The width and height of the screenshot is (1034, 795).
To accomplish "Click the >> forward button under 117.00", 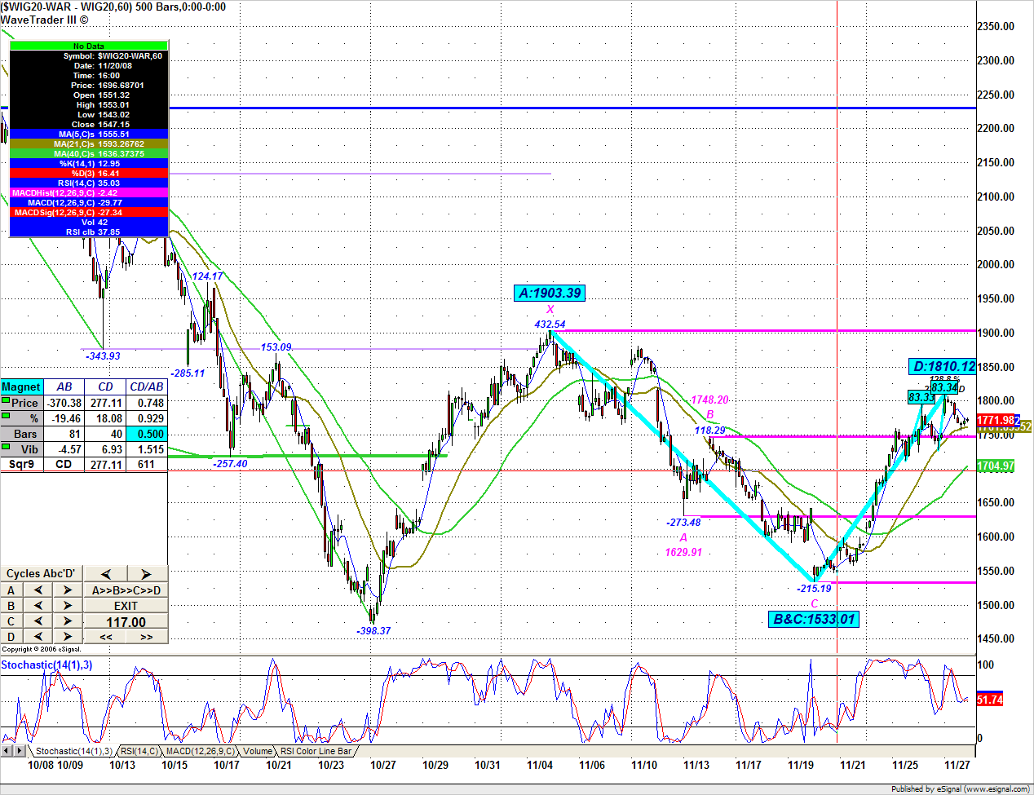I will point(146,637).
